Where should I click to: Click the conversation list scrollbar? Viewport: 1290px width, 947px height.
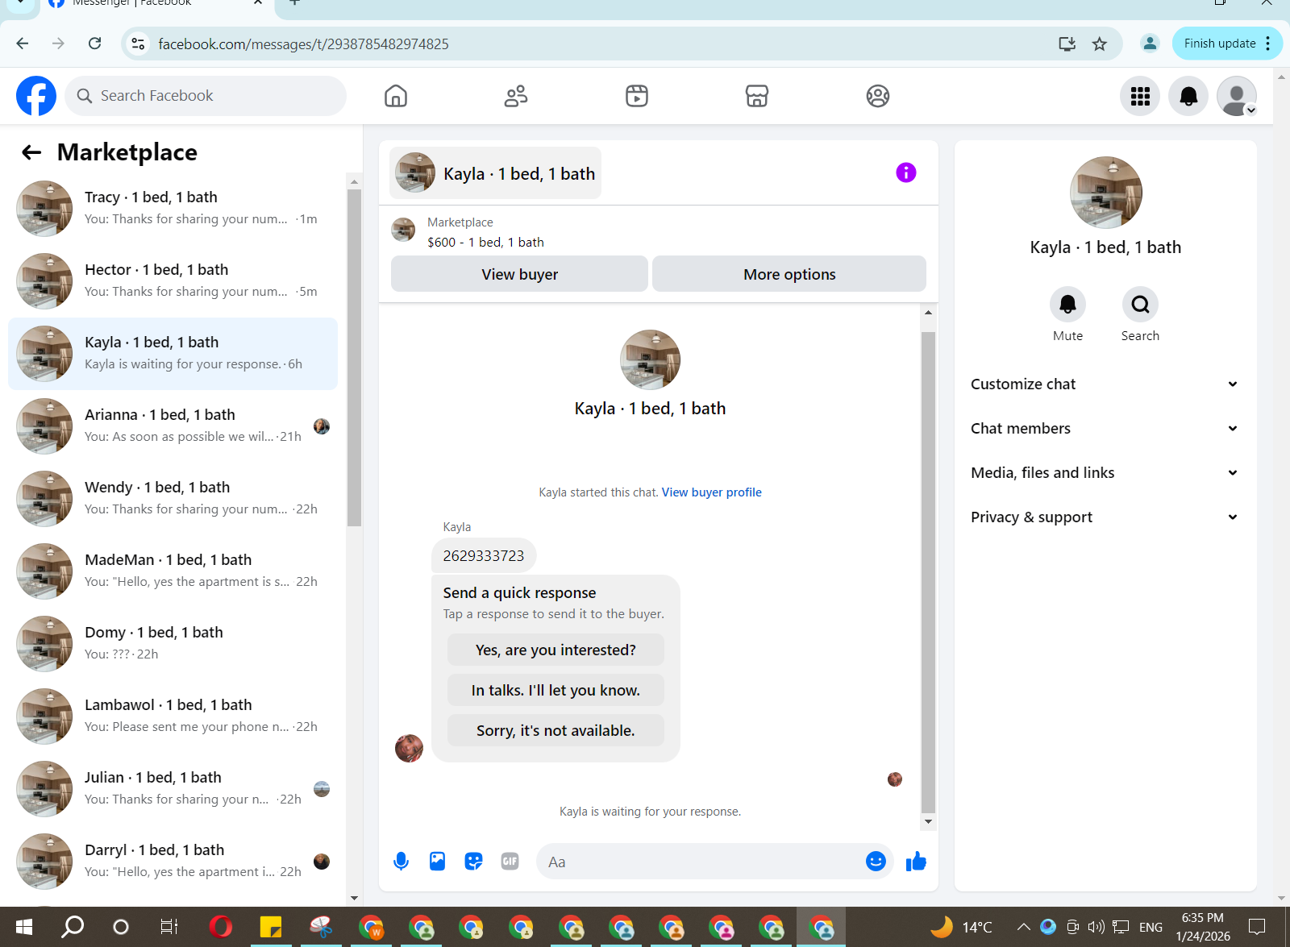(354, 359)
